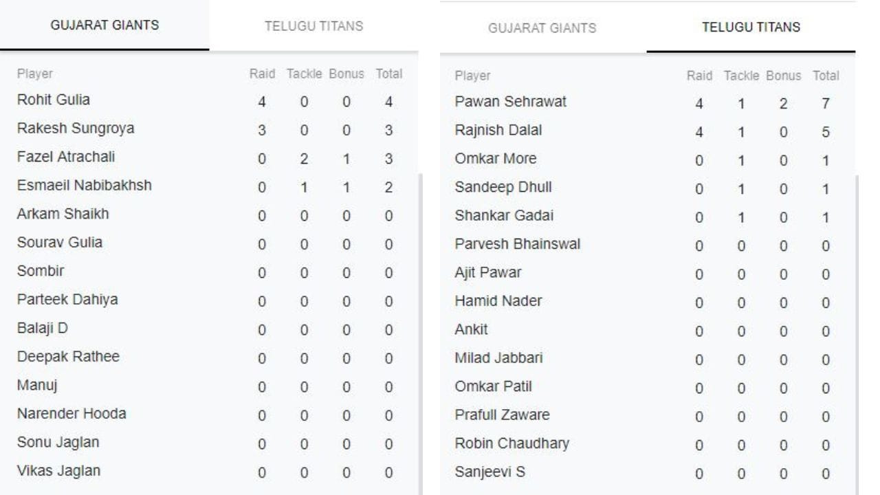Click Esmaeil Nabibakhsh in the player list

click(x=84, y=186)
